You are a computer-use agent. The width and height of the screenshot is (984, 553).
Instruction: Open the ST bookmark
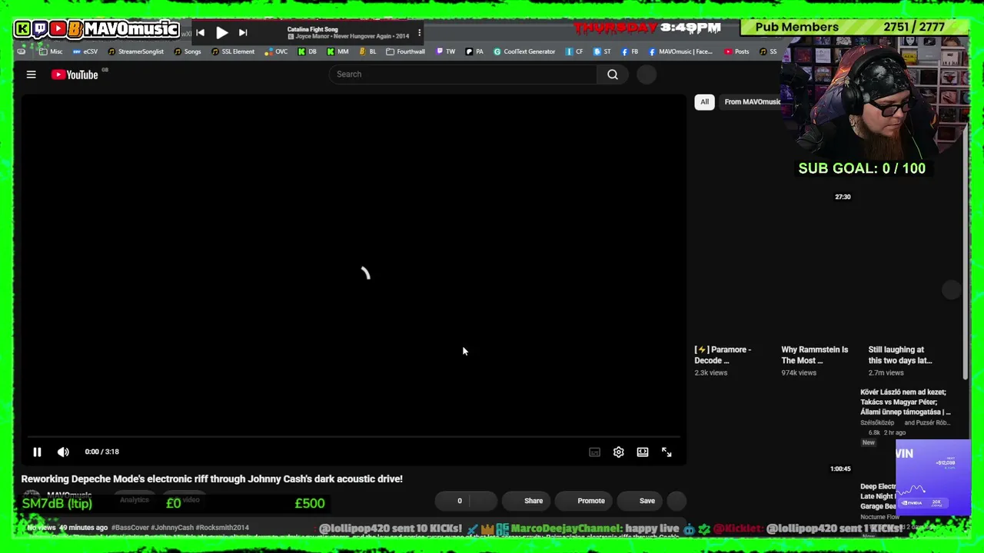pos(602,51)
